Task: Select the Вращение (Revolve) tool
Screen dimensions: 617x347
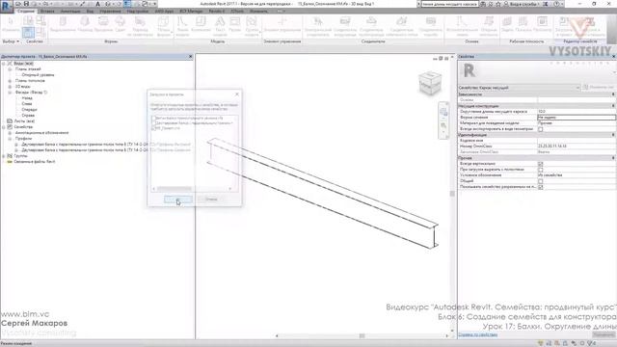Action: (103, 24)
